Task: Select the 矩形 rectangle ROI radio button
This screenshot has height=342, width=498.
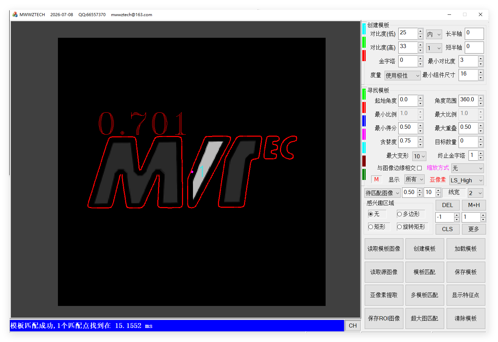Action: coord(371,227)
